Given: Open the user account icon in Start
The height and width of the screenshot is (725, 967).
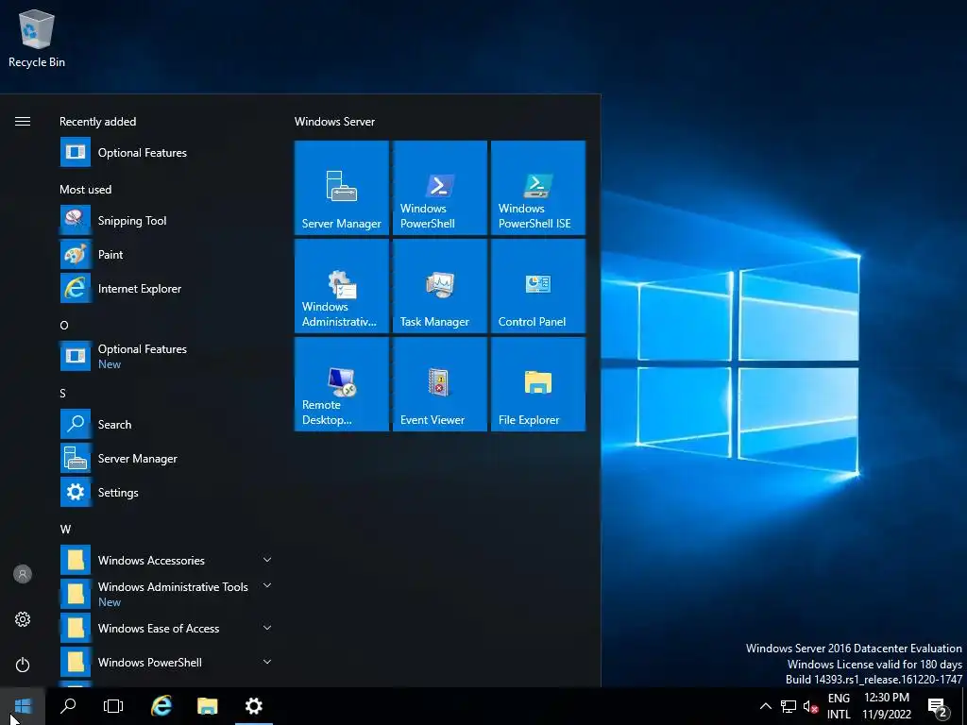Looking at the screenshot, I should click(23, 574).
